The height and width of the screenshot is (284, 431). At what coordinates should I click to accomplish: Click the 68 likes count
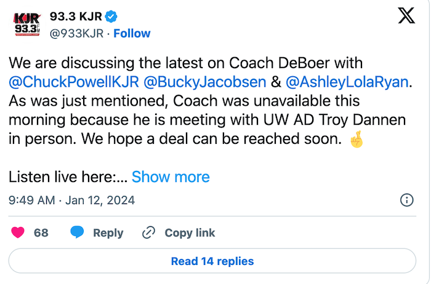pos(41,233)
